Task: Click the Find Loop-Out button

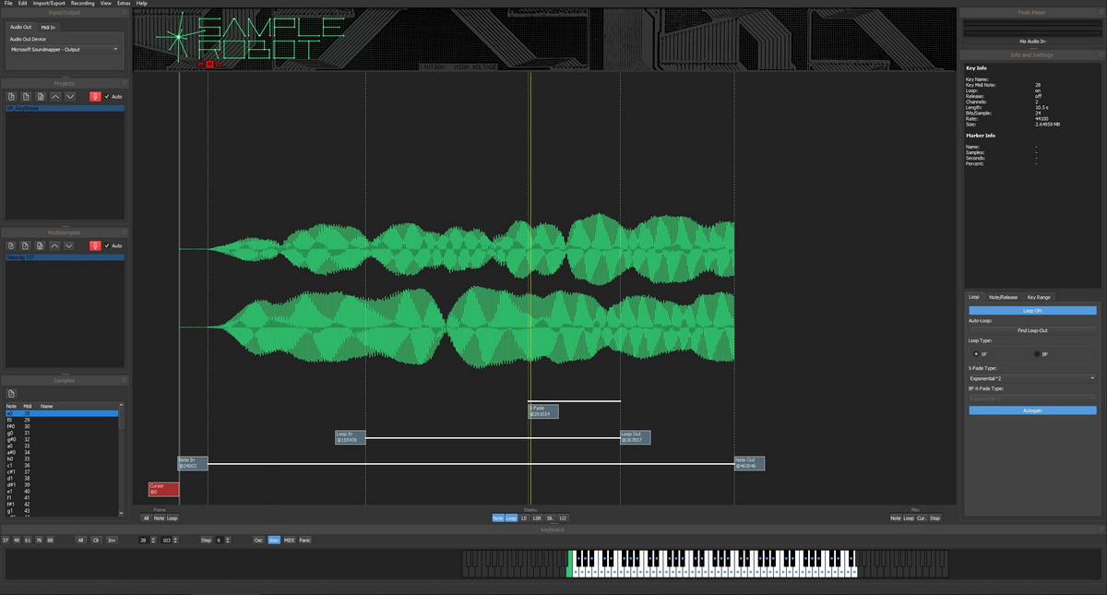Action: pos(1032,330)
